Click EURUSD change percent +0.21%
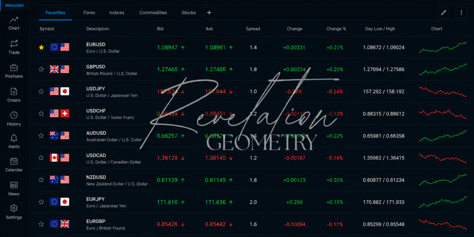The width and height of the screenshot is (474, 237). click(x=335, y=47)
